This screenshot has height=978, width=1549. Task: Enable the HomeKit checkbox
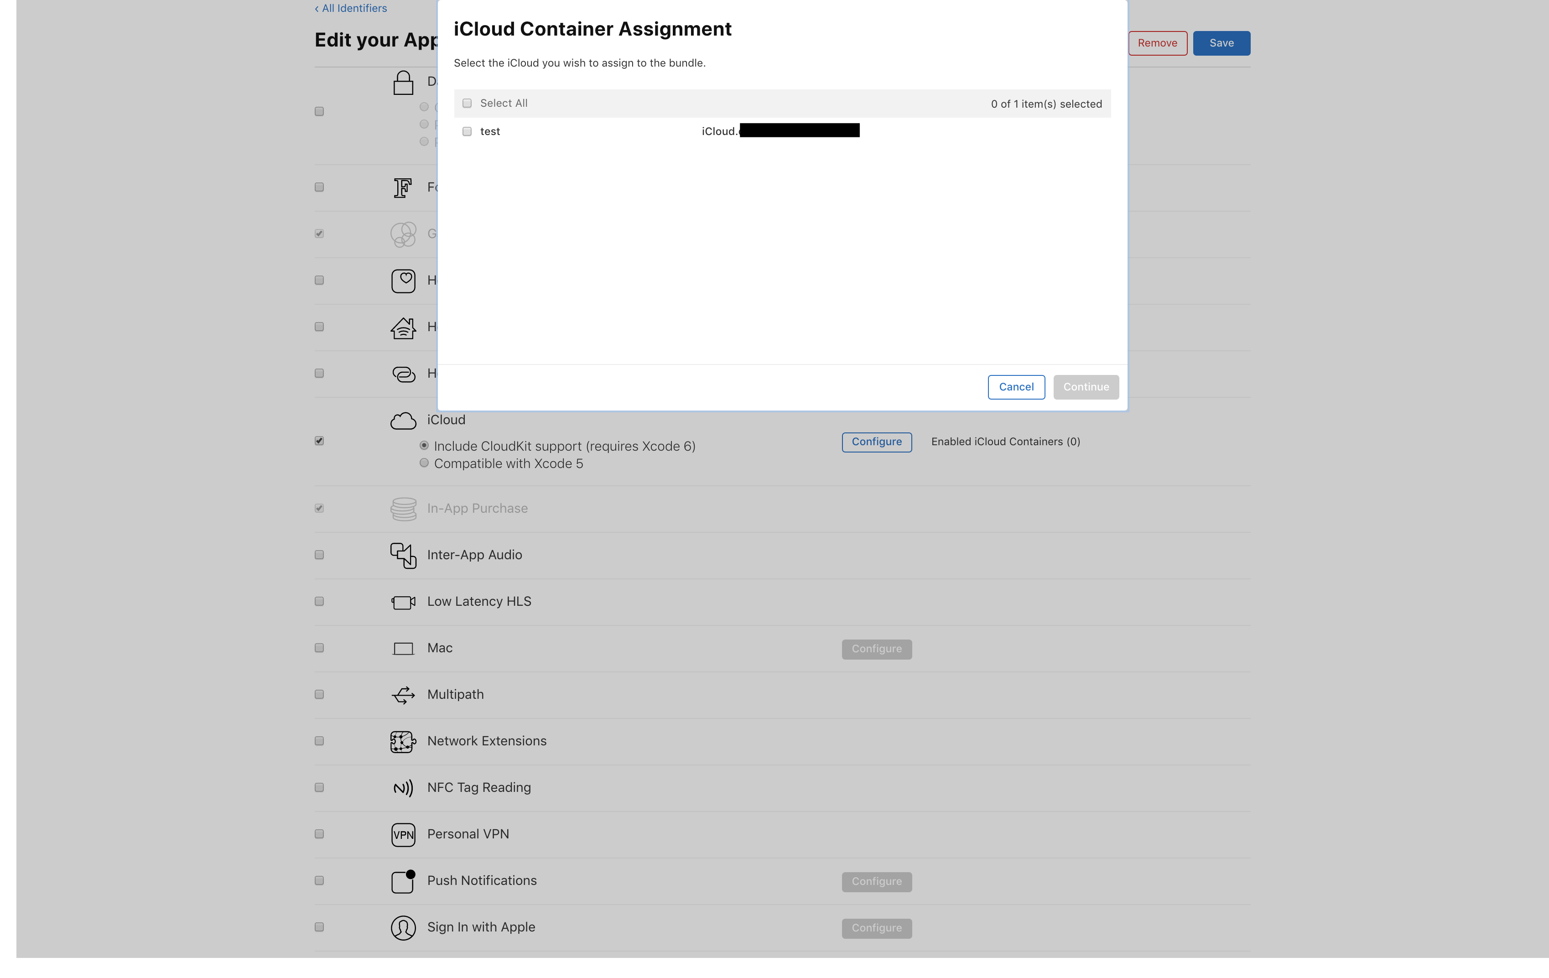coord(319,327)
